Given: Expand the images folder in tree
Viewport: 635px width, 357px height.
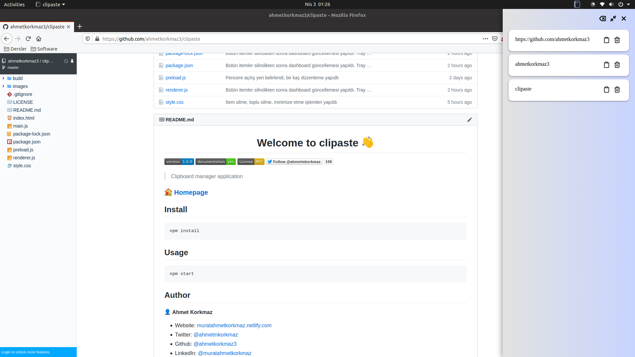Looking at the screenshot, I should click(x=3, y=86).
